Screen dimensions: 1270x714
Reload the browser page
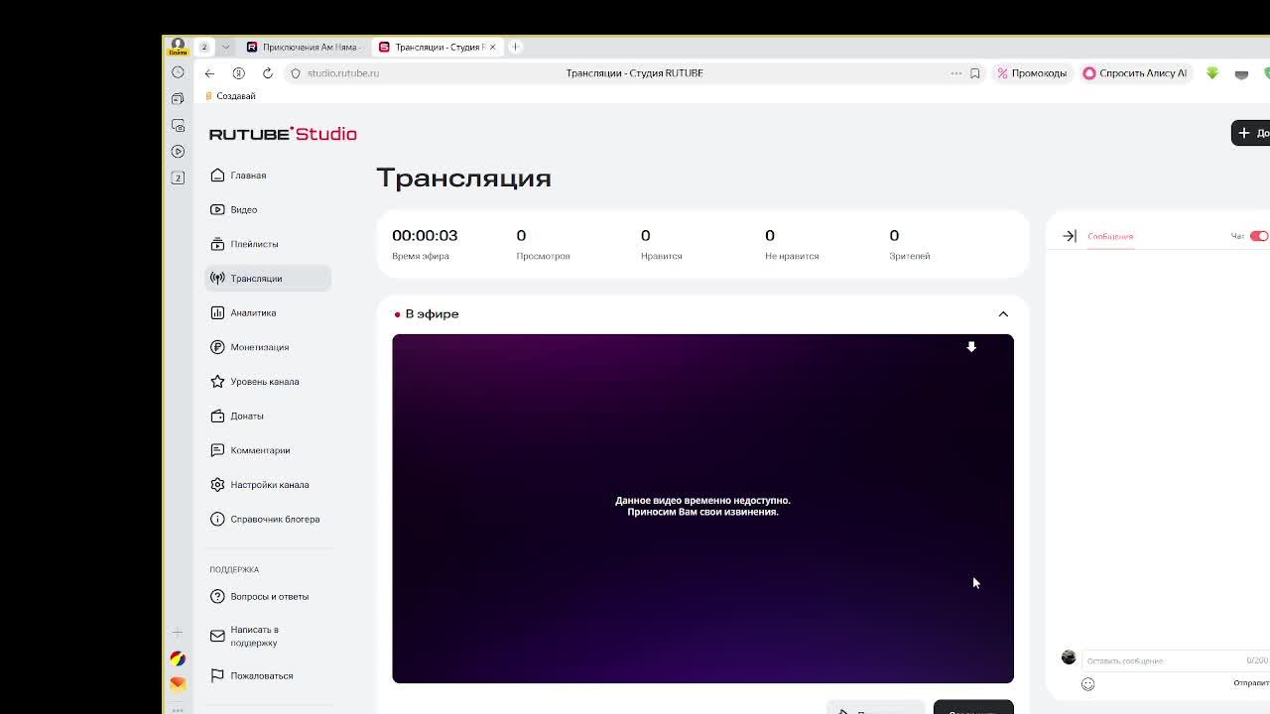click(267, 73)
